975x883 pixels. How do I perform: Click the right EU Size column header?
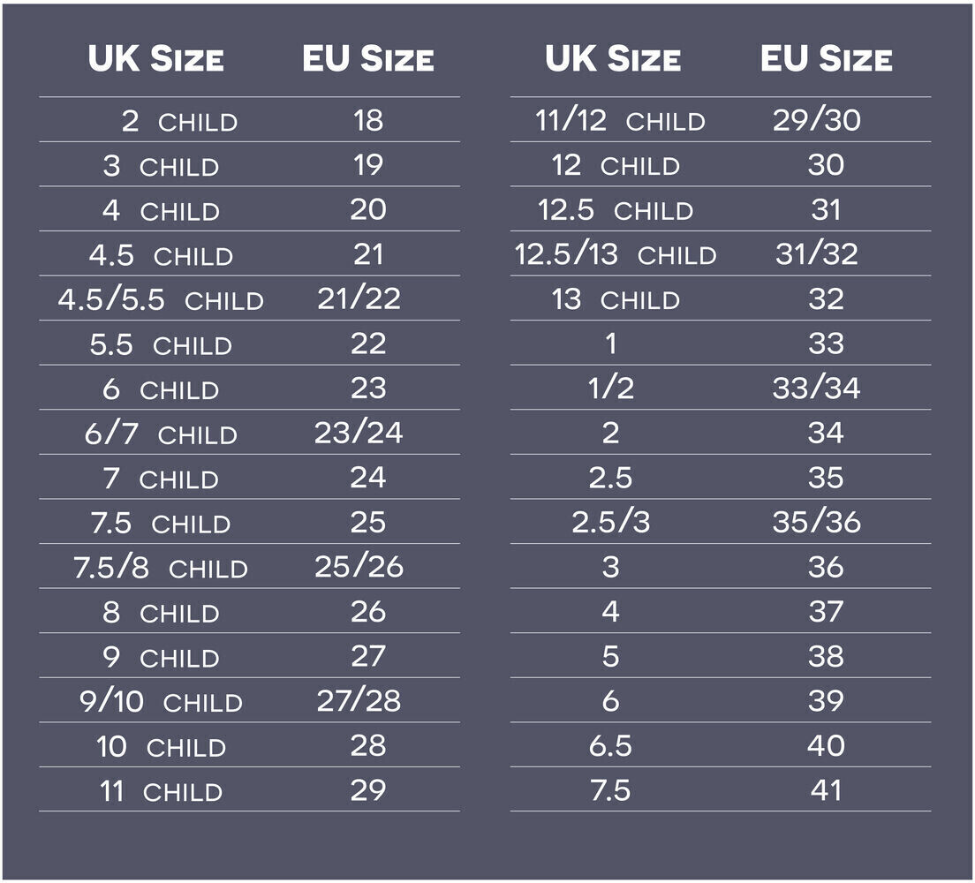point(826,58)
